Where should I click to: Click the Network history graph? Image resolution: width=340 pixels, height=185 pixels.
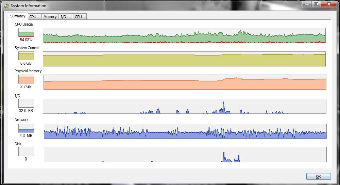point(185,131)
